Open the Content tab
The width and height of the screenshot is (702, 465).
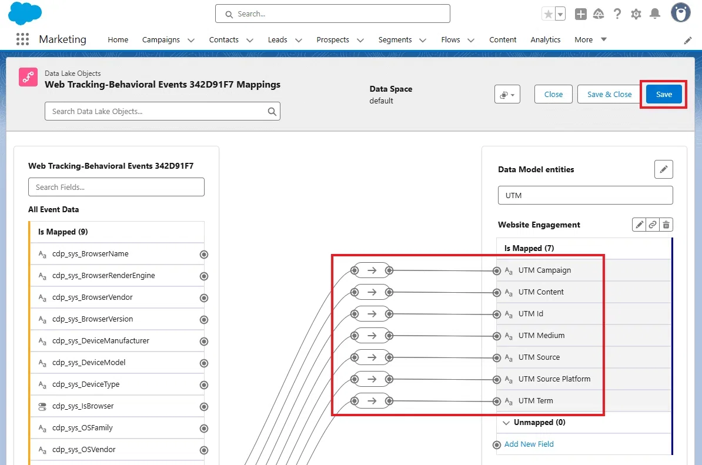[503, 40]
